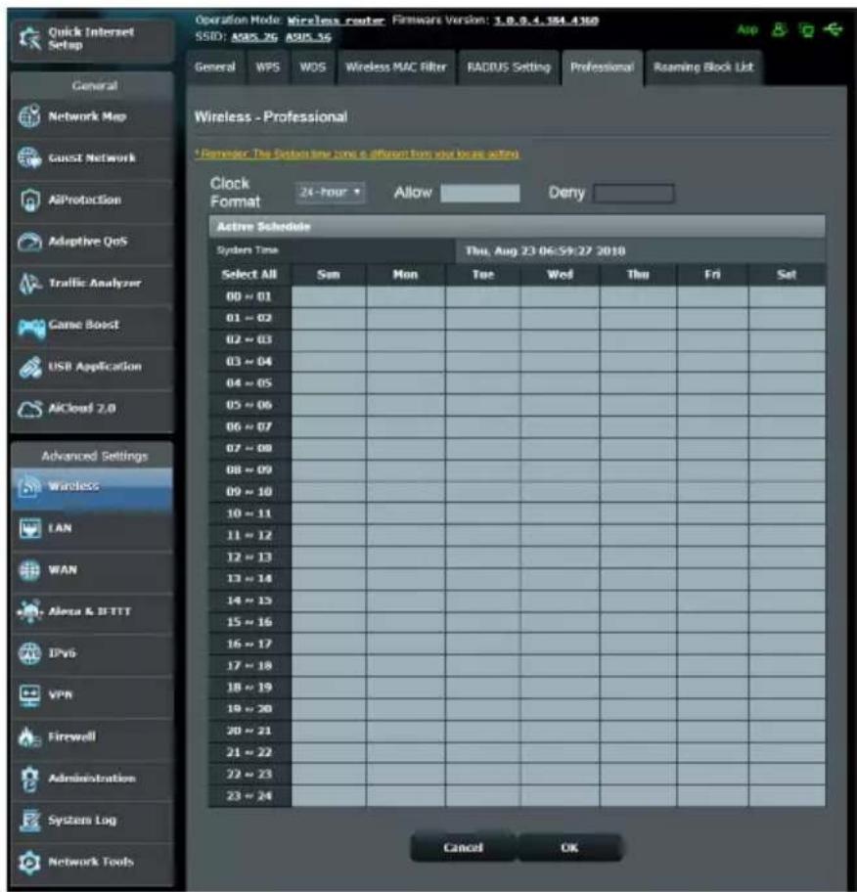
Task: Select the entire Sun column header
Action: [x=329, y=275]
